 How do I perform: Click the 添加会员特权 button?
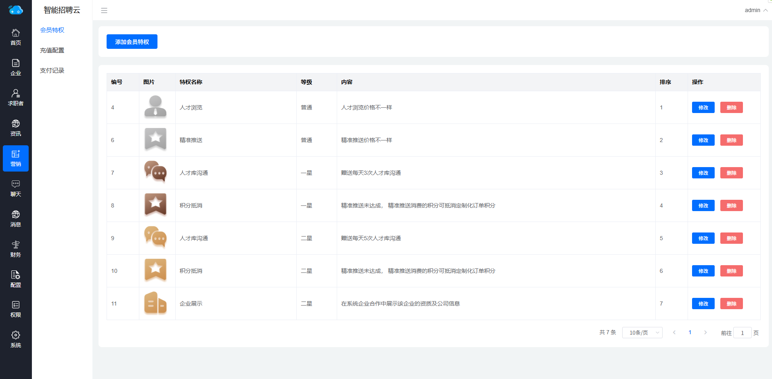pos(132,42)
